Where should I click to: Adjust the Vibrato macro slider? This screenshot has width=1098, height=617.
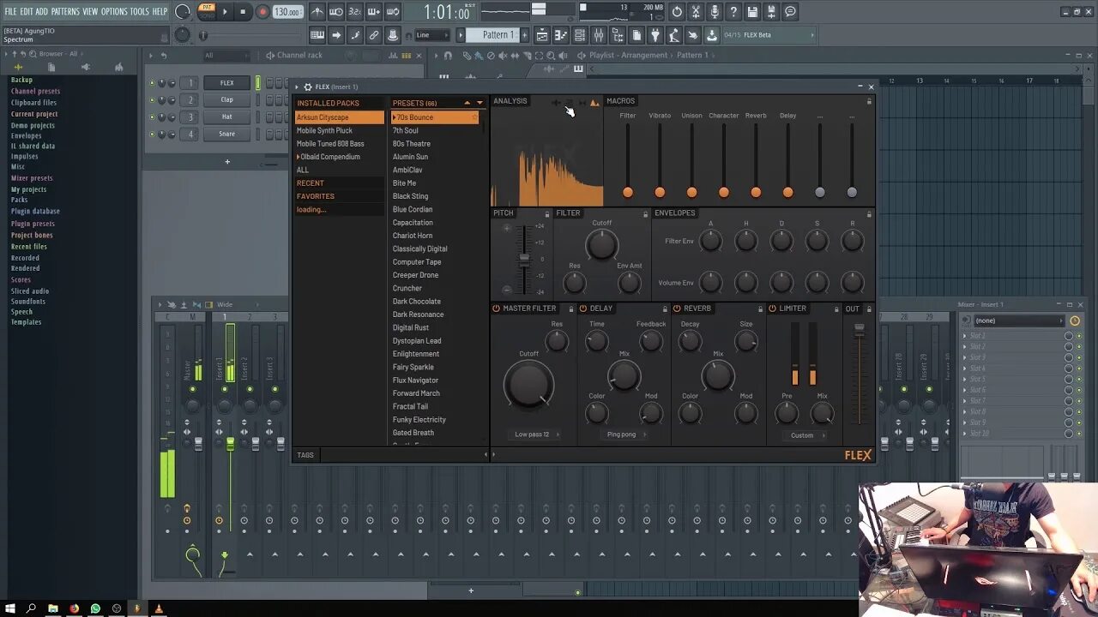(660, 192)
